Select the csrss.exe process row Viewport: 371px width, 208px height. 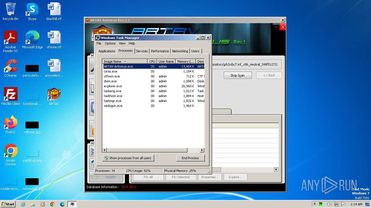click(x=154, y=71)
